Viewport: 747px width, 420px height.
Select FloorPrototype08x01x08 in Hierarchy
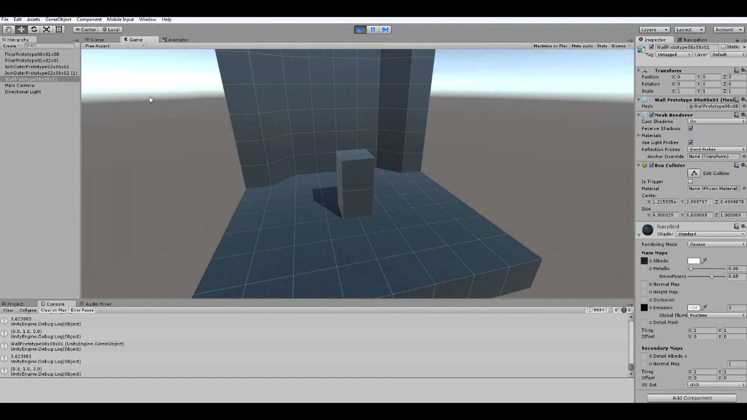(x=32, y=54)
